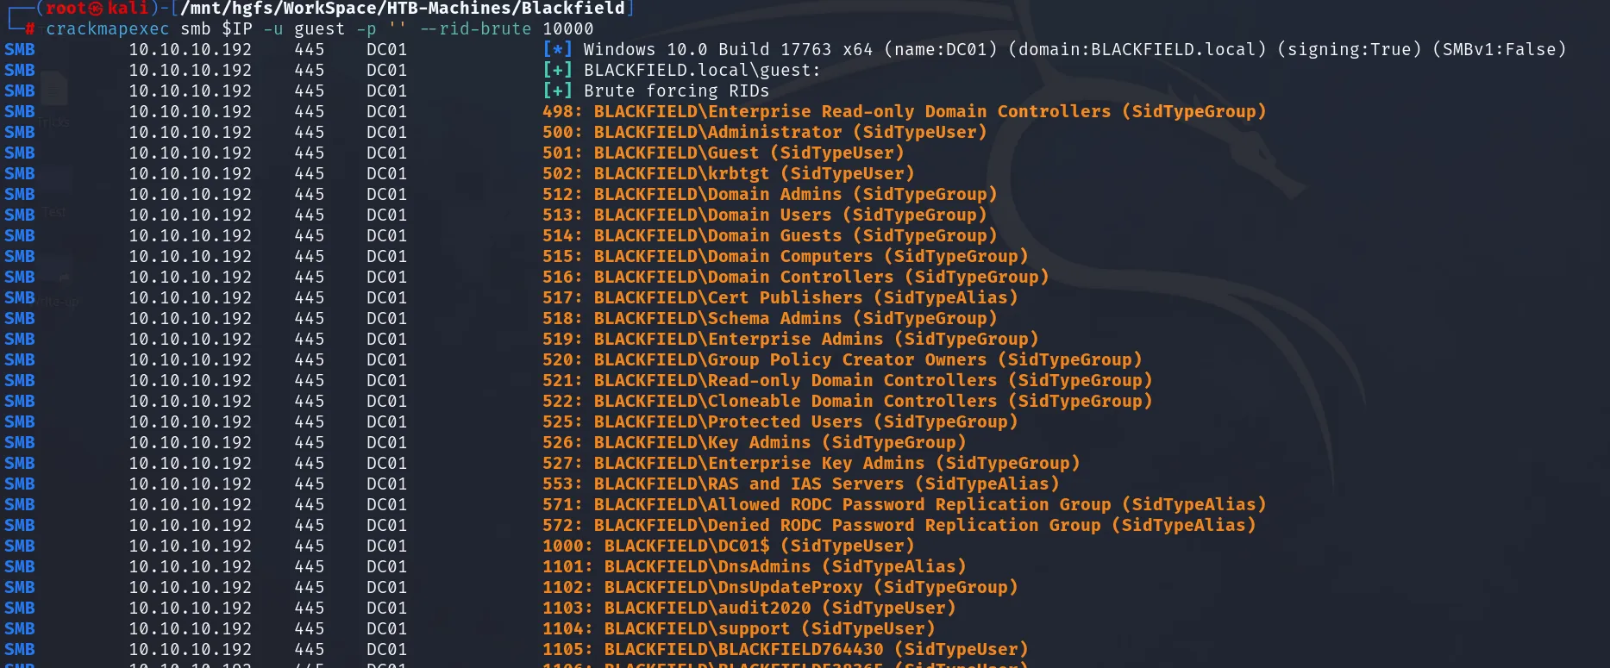Viewport: 1610px width, 668px height.
Task: Click the 502: BLACKFIELD\krbtgt line
Action: [729, 173]
